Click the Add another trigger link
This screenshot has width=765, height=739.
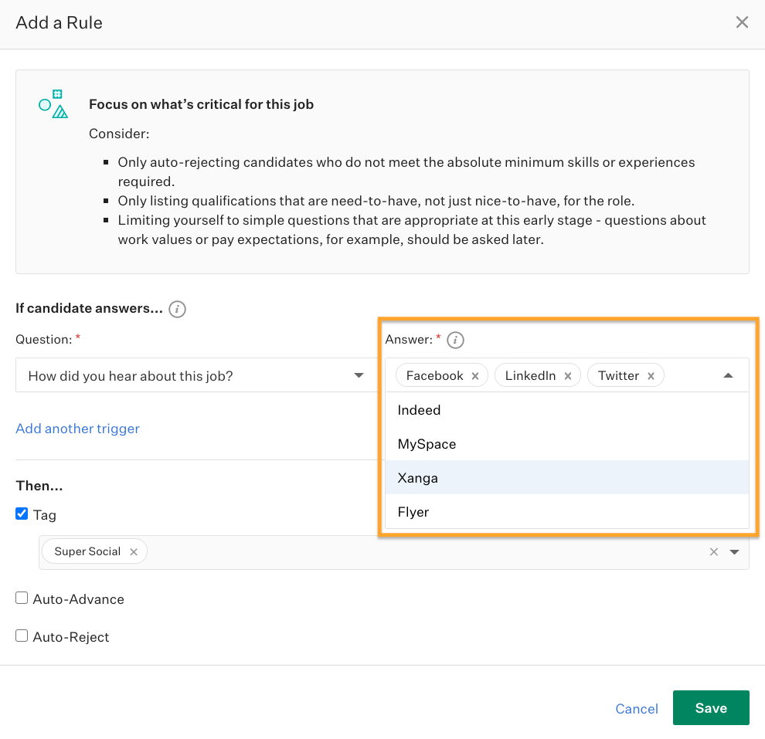point(77,429)
